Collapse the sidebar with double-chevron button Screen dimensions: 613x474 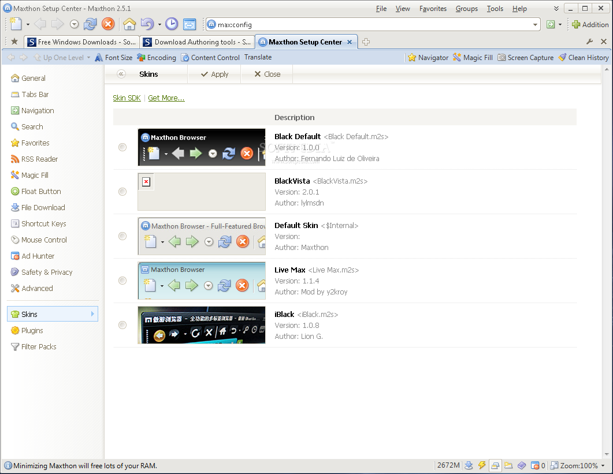121,74
